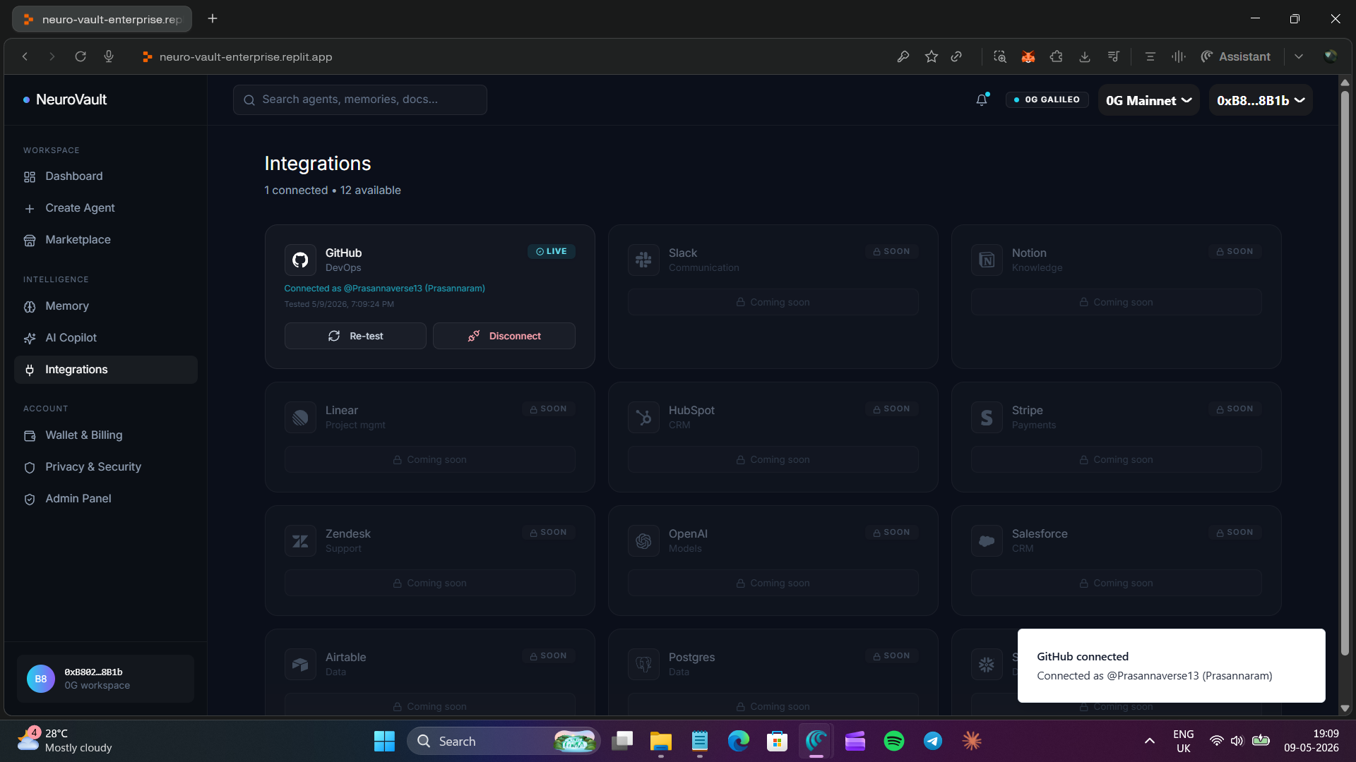Bookmark the page with the star icon

click(x=932, y=56)
